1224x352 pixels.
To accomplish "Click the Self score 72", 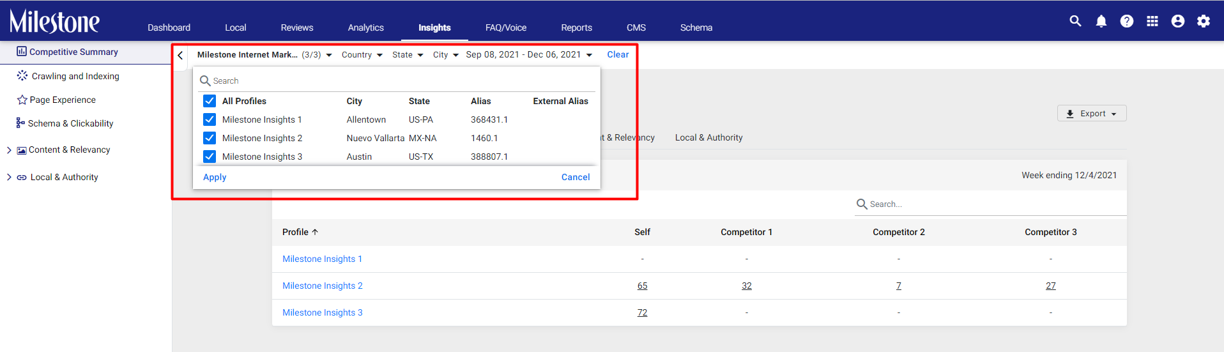I will tap(642, 312).
